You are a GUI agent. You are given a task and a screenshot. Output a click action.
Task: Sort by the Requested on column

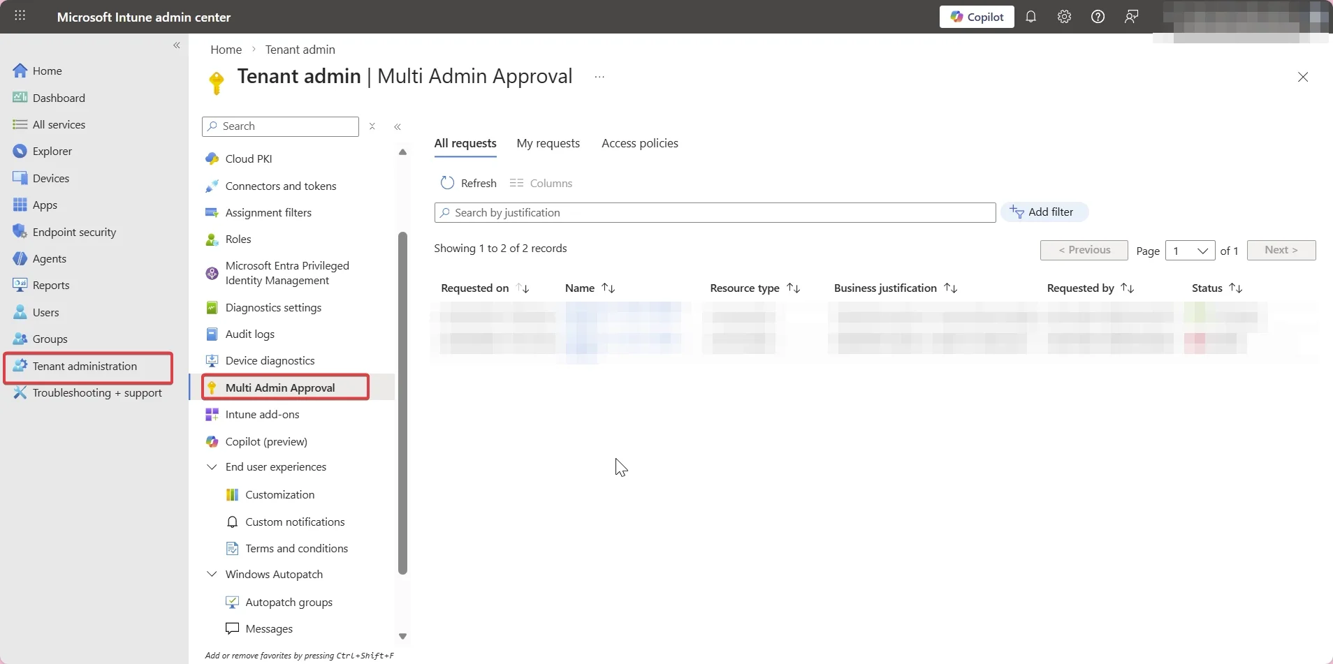click(x=485, y=288)
